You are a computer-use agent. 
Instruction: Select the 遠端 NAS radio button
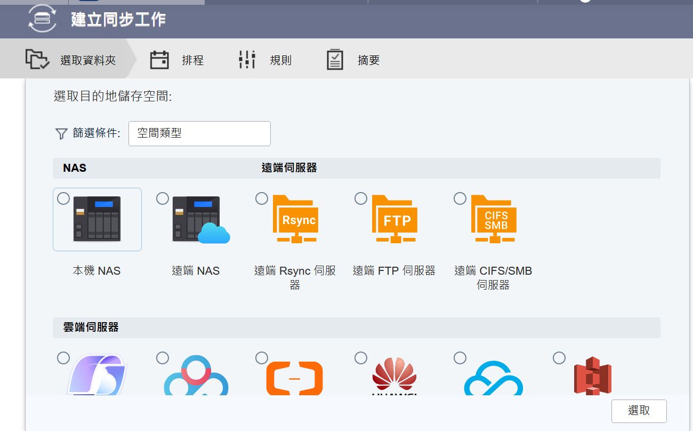[163, 198]
